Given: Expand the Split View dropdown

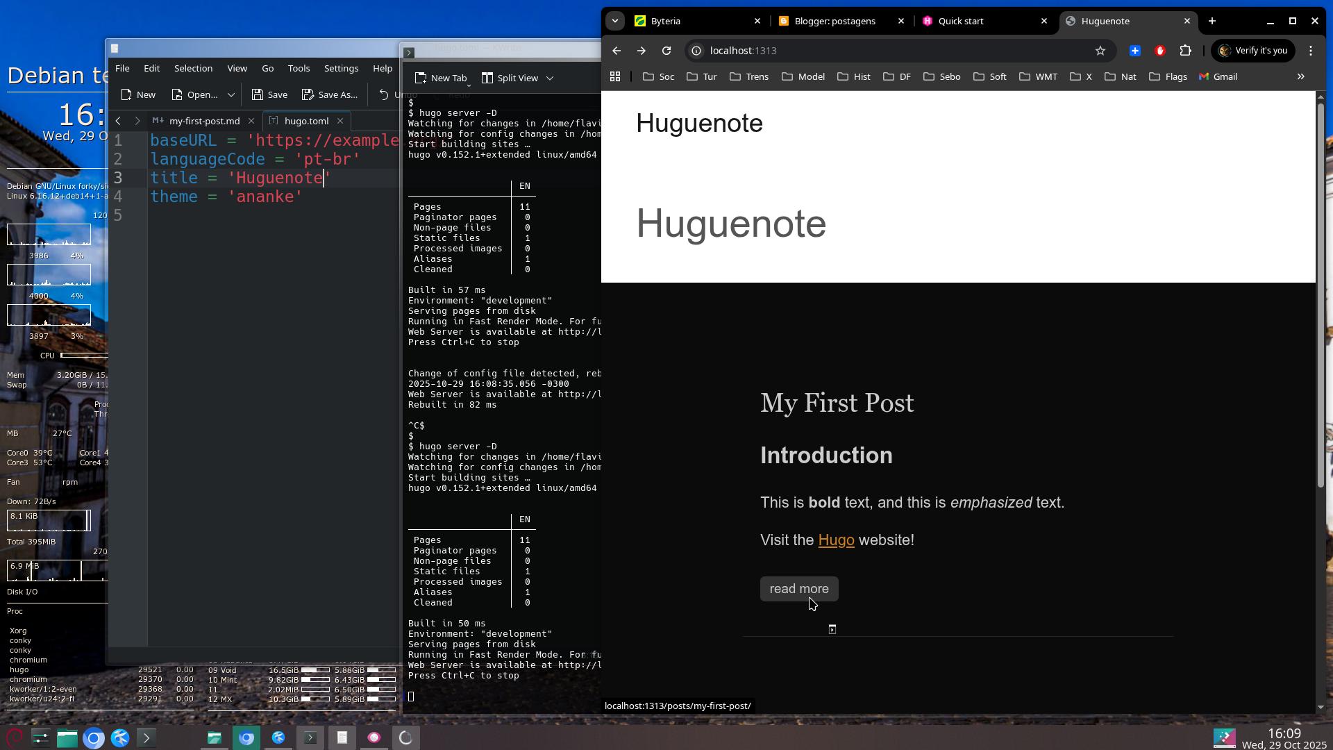Looking at the screenshot, I should (549, 78).
